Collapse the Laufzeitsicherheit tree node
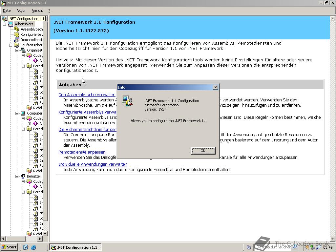 (10, 45)
